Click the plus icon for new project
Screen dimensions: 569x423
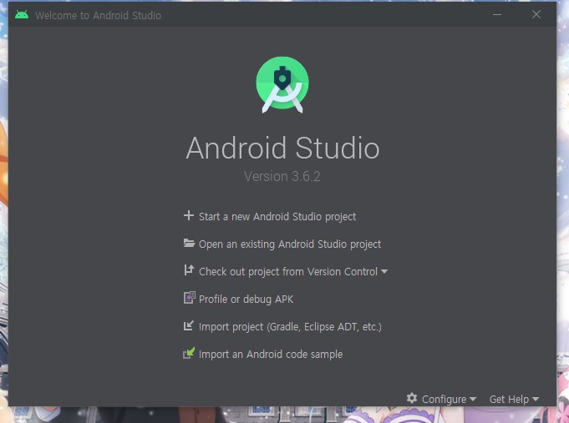click(x=189, y=215)
